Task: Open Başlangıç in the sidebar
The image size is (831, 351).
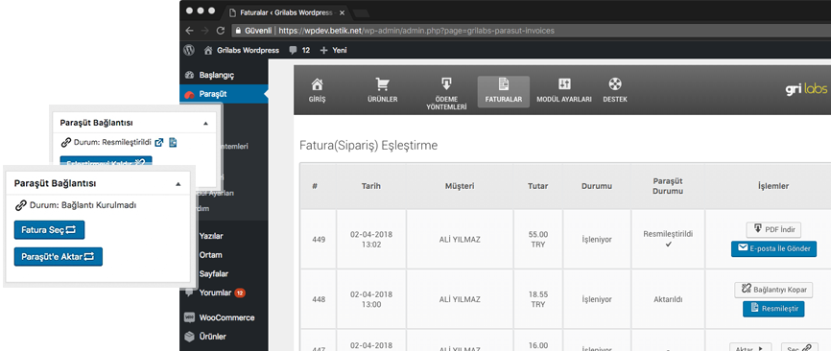Action: pyautogui.click(x=216, y=75)
